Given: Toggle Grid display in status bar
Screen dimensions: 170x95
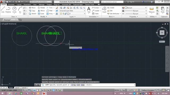Looking at the screenshot, I should 29,90.
